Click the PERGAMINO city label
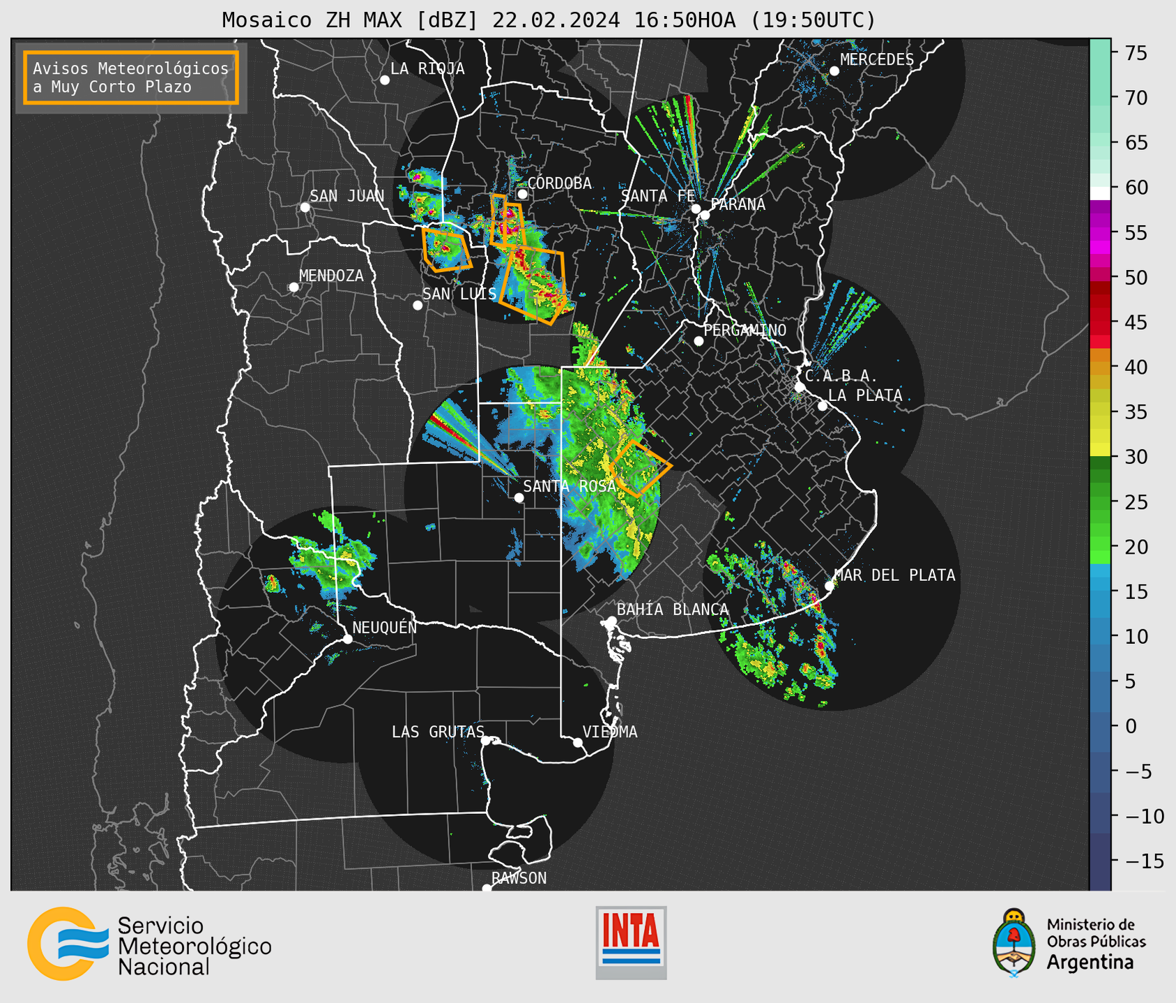The width and height of the screenshot is (1176, 1003). 745,330
